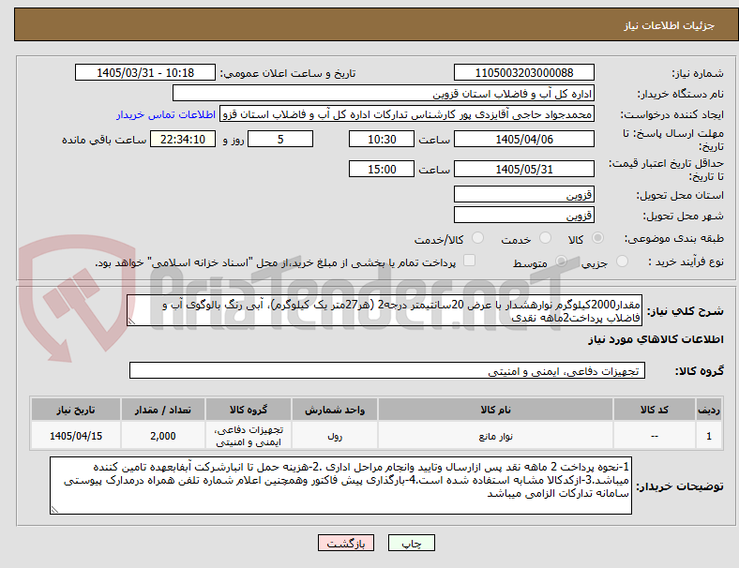Click the price validity date 1405/05/31
739x568 pixels.
tap(523, 169)
